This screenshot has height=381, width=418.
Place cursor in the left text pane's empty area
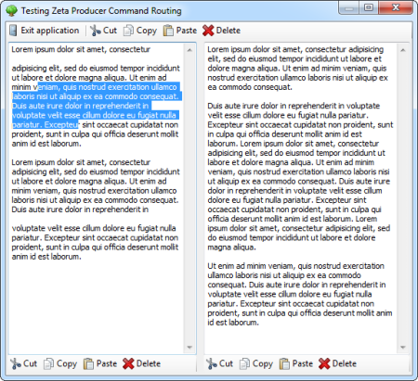(x=96, y=306)
